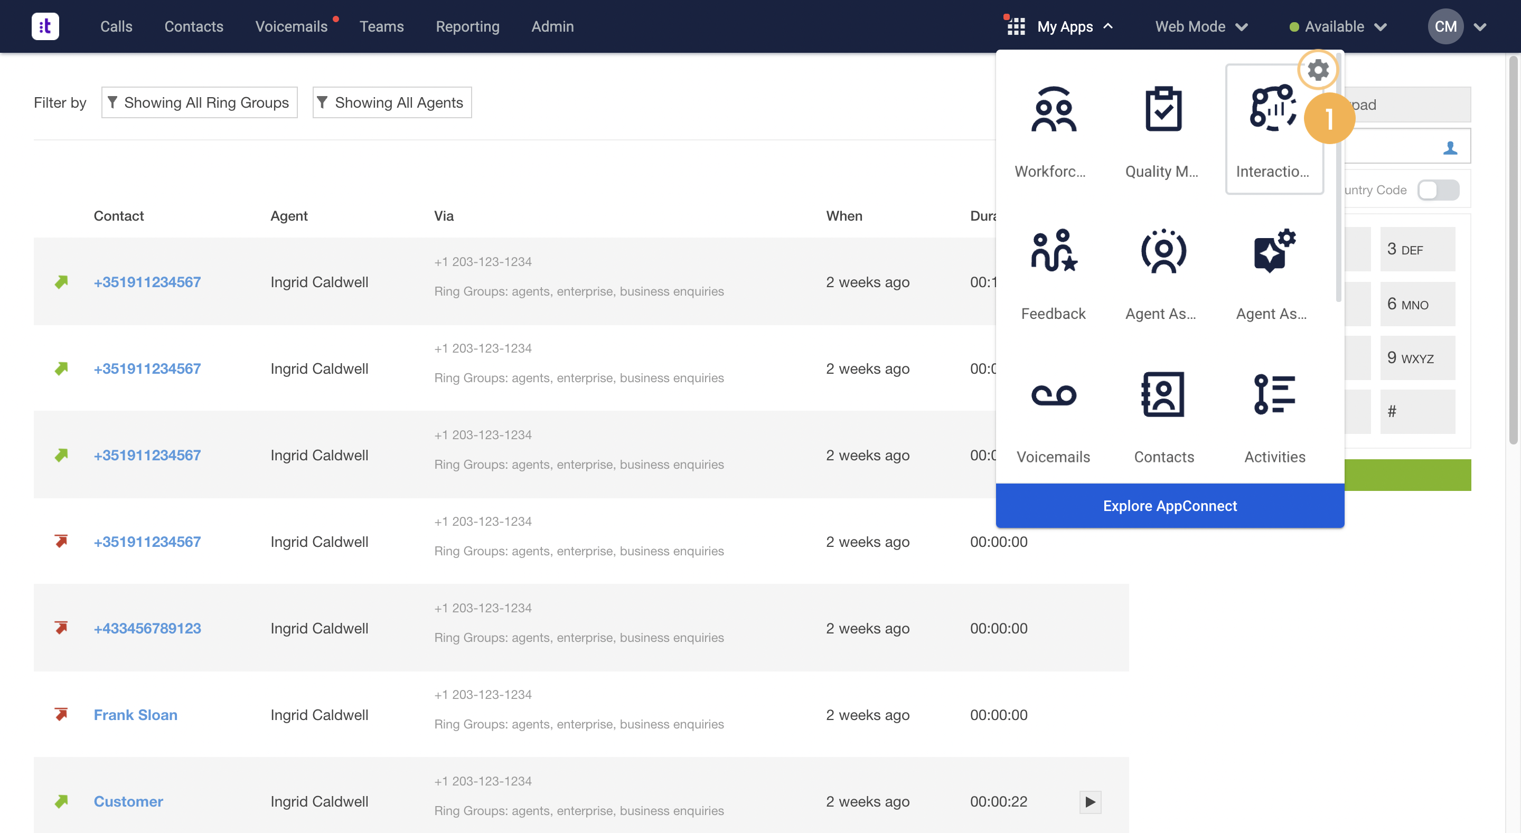Image resolution: width=1521 pixels, height=833 pixels.
Task: Open the Available status dropdown
Action: point(1337,26)
